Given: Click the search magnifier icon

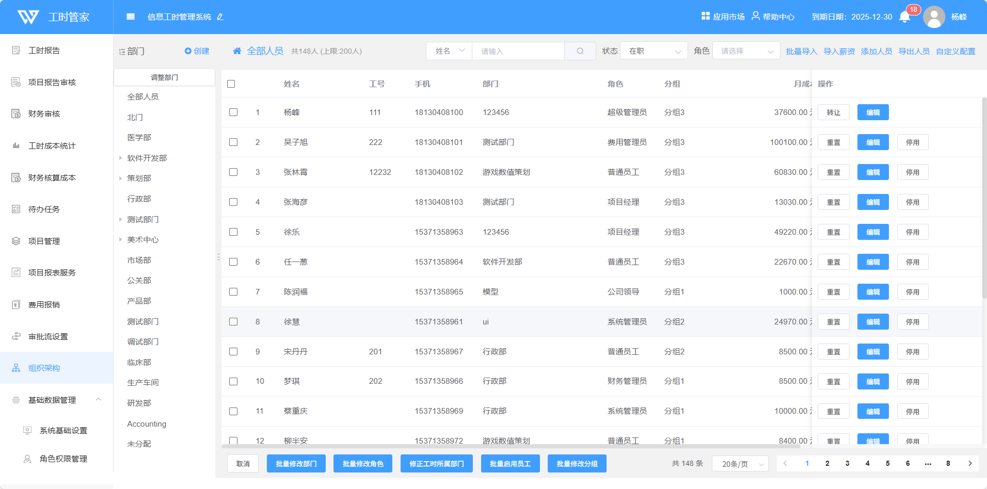Looking at the screenshot, I should pos(580,51).
